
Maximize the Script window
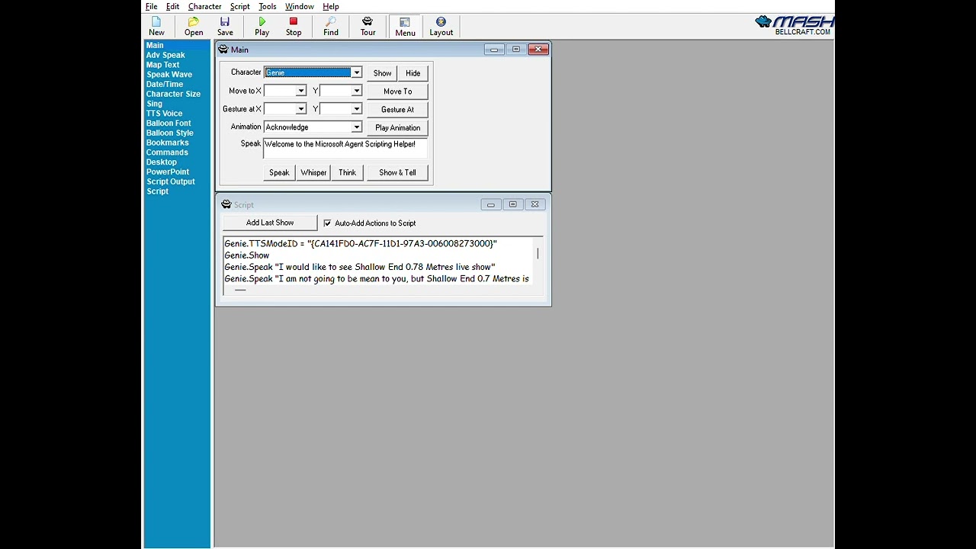(x=513, y=204)
